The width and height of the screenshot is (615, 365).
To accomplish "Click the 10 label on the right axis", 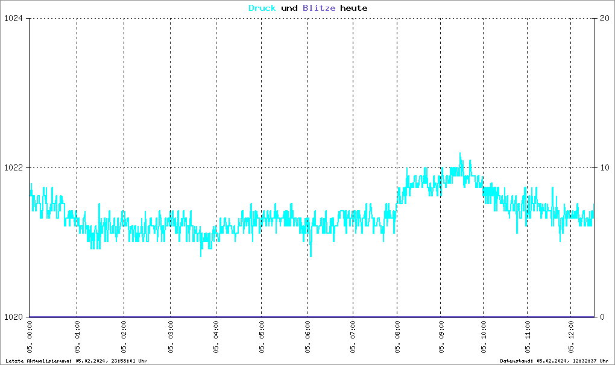I will [x=603, y=167].
